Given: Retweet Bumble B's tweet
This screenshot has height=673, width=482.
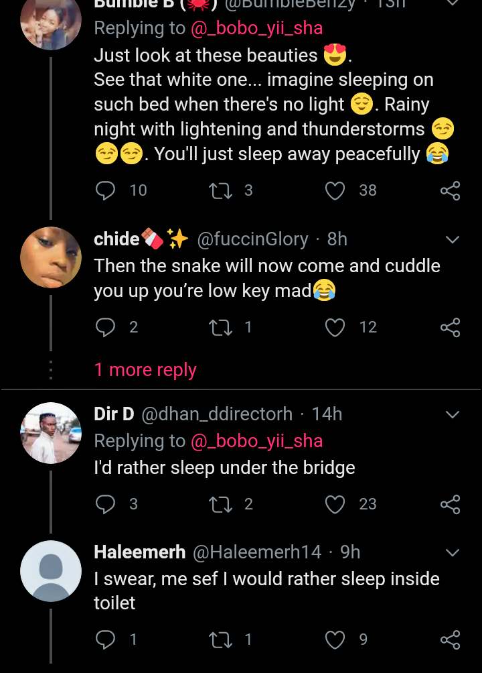Looking at the screenshot, I should [x=219, y=191].
